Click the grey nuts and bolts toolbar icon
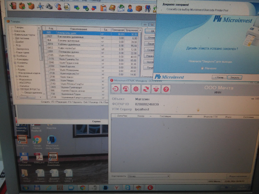 (49, 7)
